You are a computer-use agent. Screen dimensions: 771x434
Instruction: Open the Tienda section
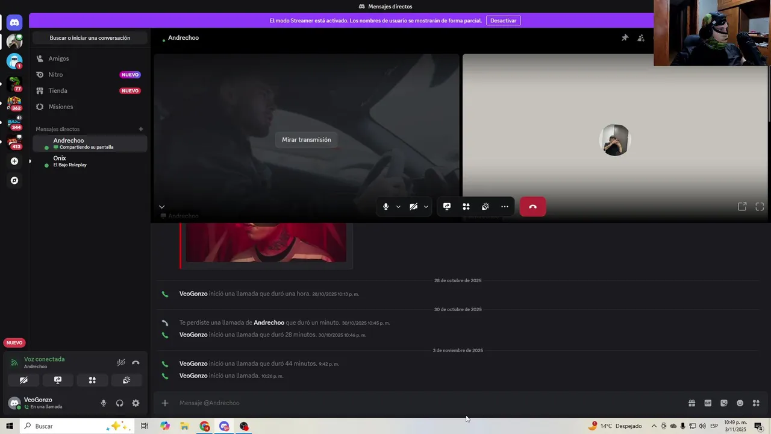coord(90,90)
